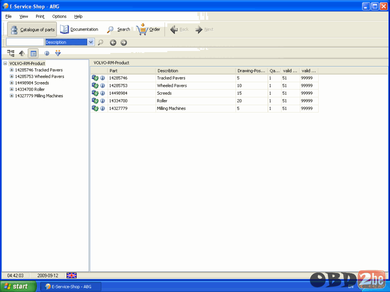390x292 pixels.
Task: Expand the 14327779 Milling Machines node
Action: [11, 96]
